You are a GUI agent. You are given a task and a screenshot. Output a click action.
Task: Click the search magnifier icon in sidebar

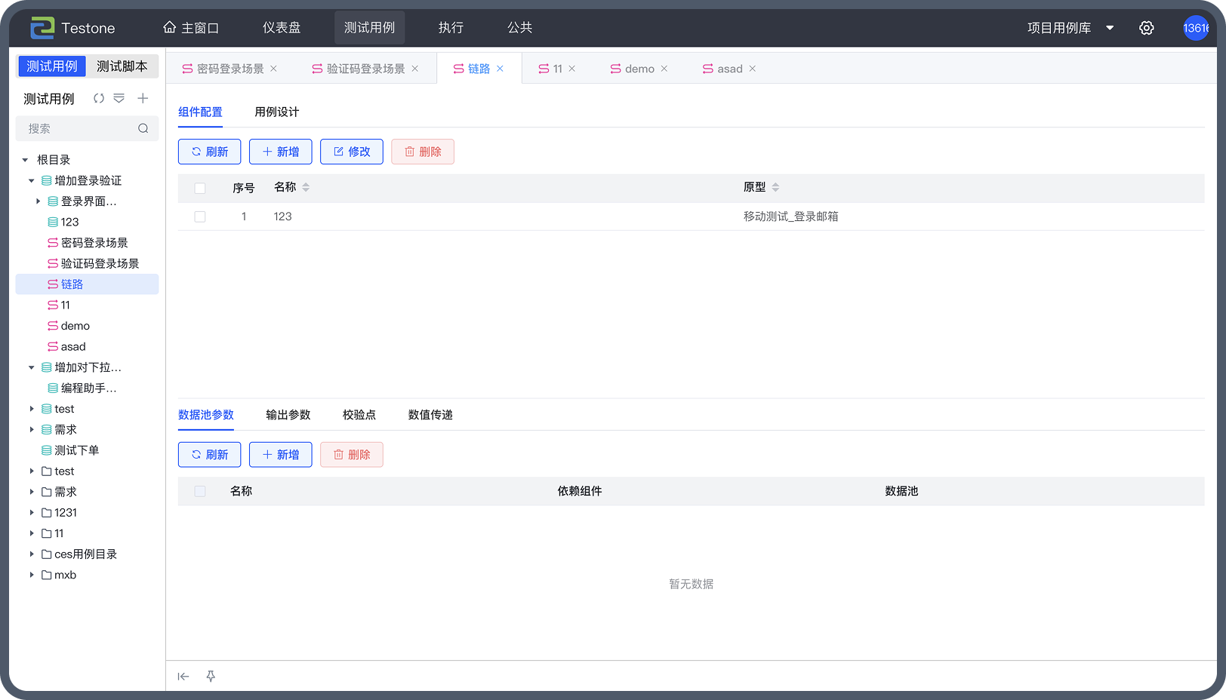[x=143, y=129]
